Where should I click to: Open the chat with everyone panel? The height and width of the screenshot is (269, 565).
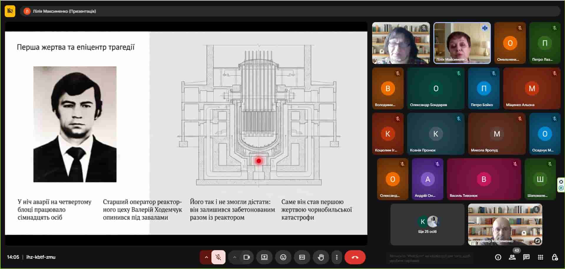coord(526,257)
